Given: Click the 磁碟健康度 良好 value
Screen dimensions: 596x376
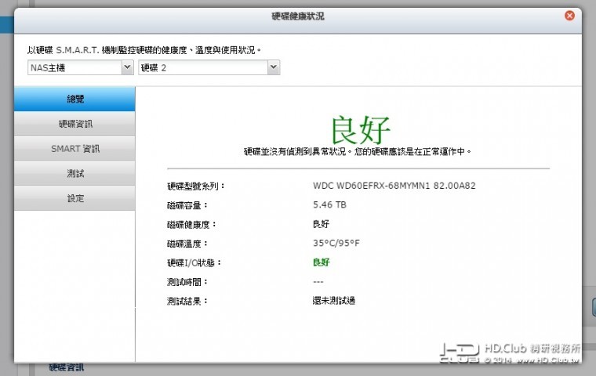Looking at the screenshot, I should [x=322, y=224].
